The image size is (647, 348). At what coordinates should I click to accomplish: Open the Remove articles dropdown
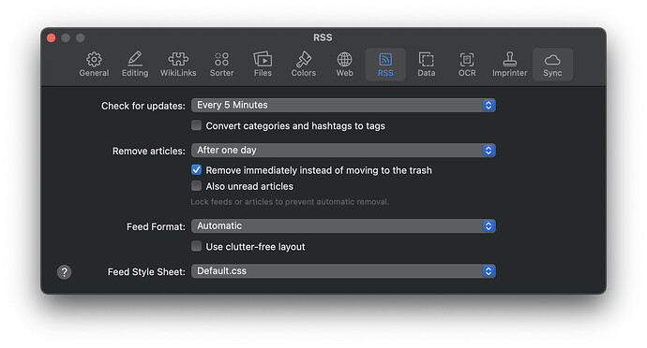coord(343,151)
